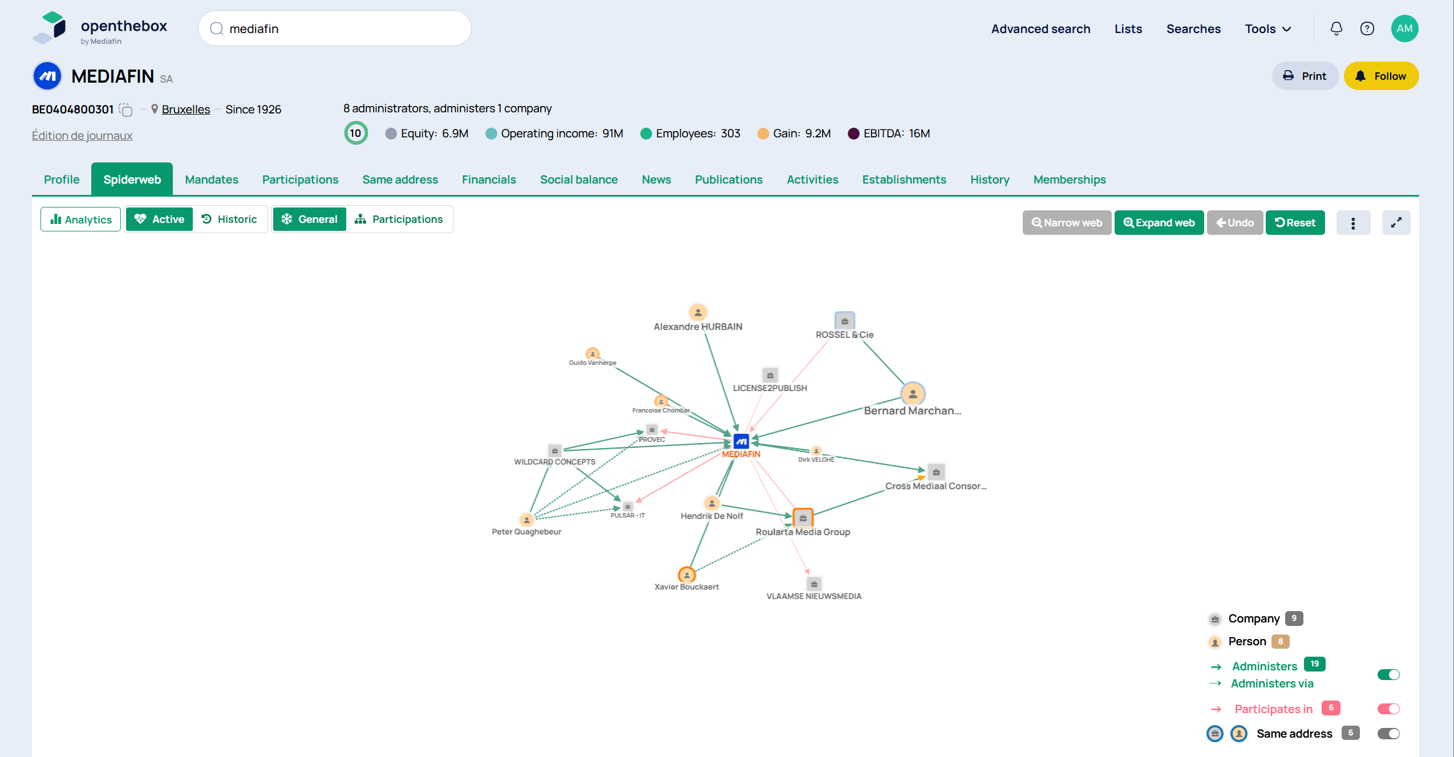Select the Xavier Bouckaert person node
Screen dimensions: 1454x757
686,575
